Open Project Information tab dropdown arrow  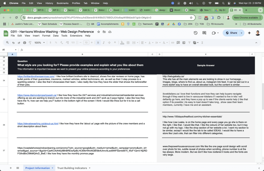[x=53, y=168]
